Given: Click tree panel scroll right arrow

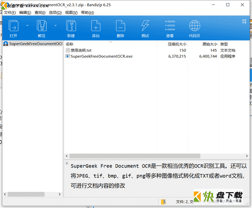Looking at the screenshot, I should coord(60,194).
